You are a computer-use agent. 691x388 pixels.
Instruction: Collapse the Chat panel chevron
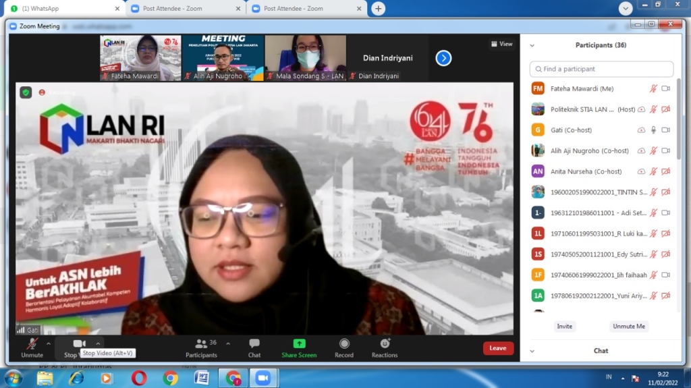click(532, 352)
